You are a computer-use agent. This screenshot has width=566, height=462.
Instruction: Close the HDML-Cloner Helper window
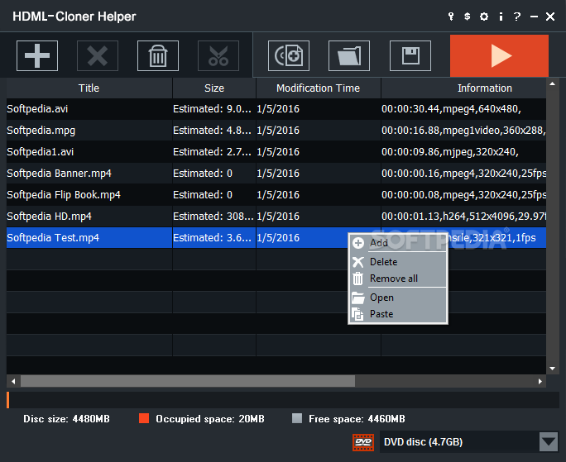tap(550, 17)
